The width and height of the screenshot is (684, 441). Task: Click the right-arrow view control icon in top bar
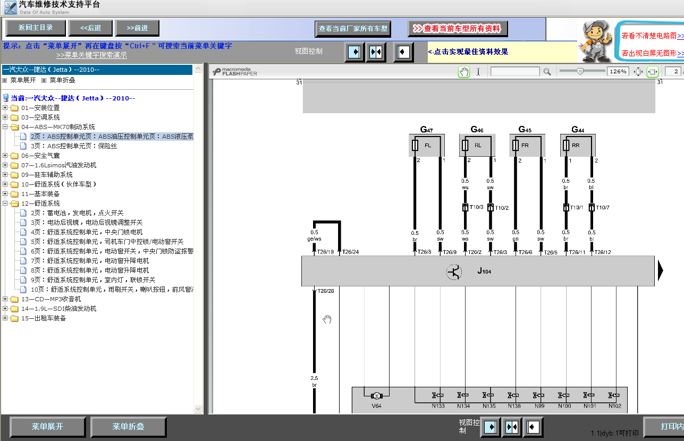point(354,52)
